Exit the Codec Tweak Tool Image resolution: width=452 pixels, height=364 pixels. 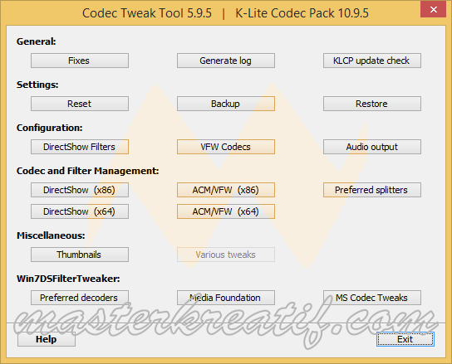click(x=405, y=339)
